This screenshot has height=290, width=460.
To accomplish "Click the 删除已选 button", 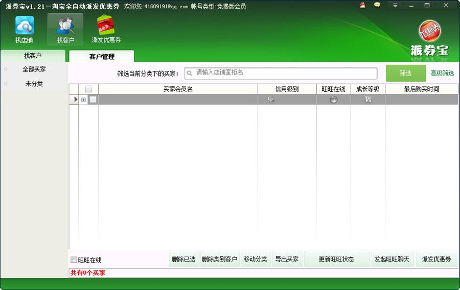I will click(x=184, y=259).
